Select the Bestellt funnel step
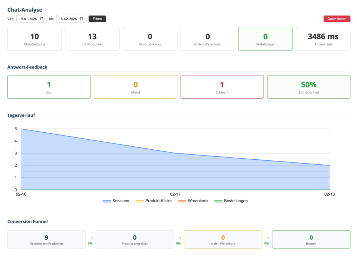The height and width of the screenshot is (256, 357). point(311,239)
